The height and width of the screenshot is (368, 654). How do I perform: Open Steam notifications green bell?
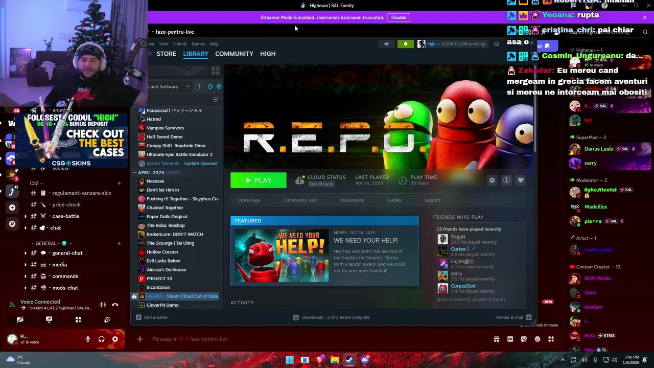pos(406,44)
